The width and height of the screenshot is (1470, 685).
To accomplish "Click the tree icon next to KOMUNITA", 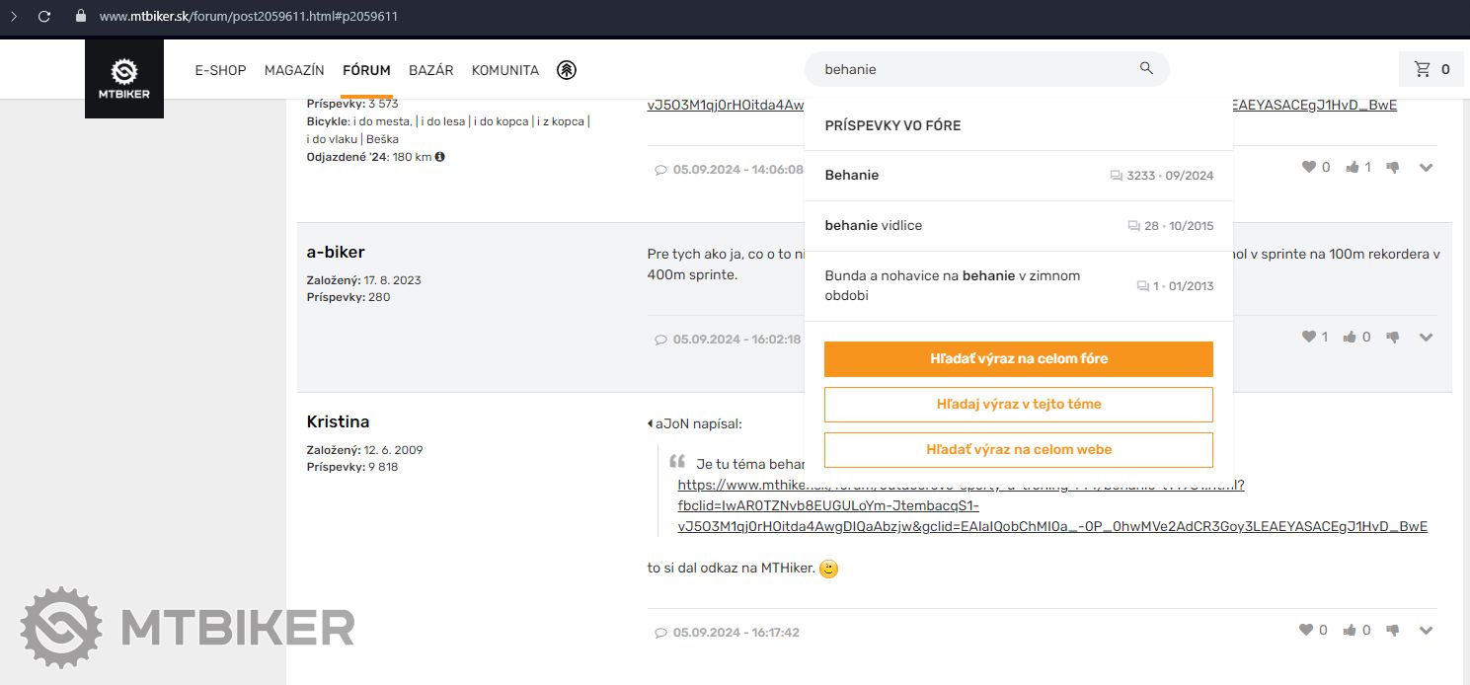I will [x=566, y=70].
